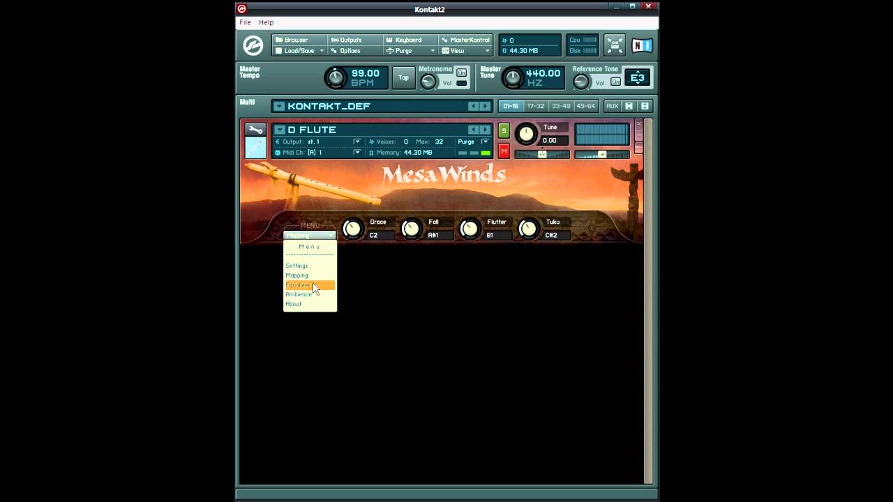Click the Master Tune knob
This screenshot has width=893, height=502.
point(513,77)
